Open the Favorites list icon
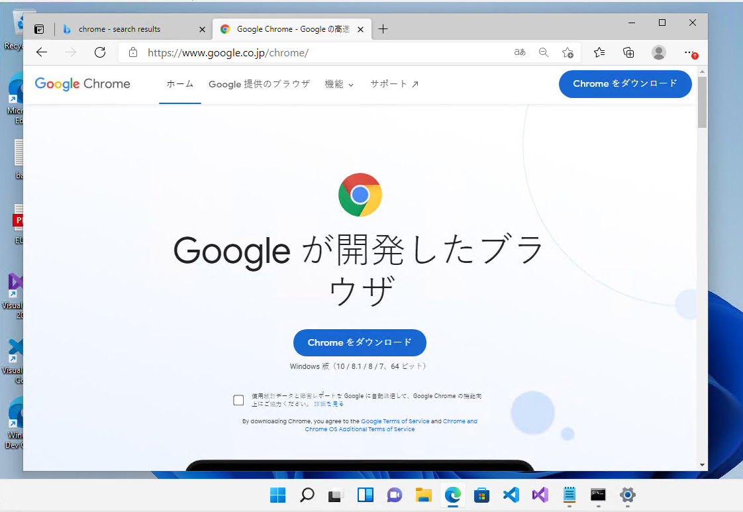Viewport: 743px width, 512px height. 599,52
